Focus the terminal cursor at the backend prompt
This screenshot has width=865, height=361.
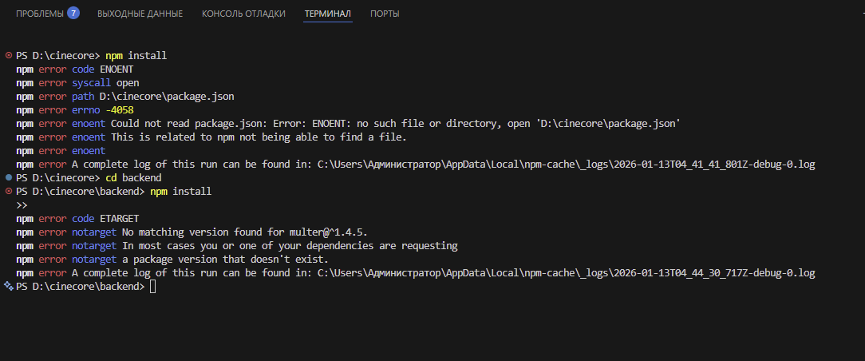152,287
